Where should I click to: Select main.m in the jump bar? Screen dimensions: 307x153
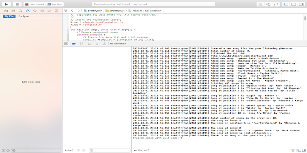(135, 11)
